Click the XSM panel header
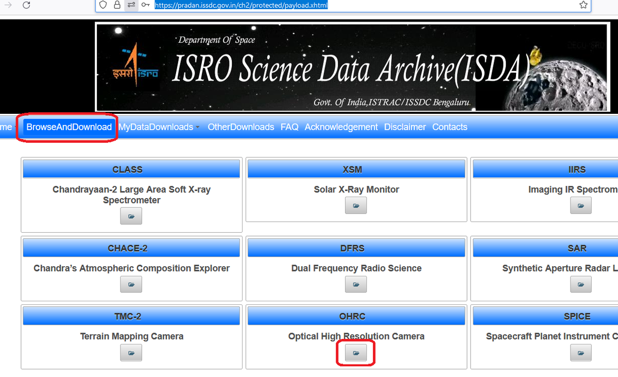The height and width of the screenshot is (377, 618). [356, 169]
